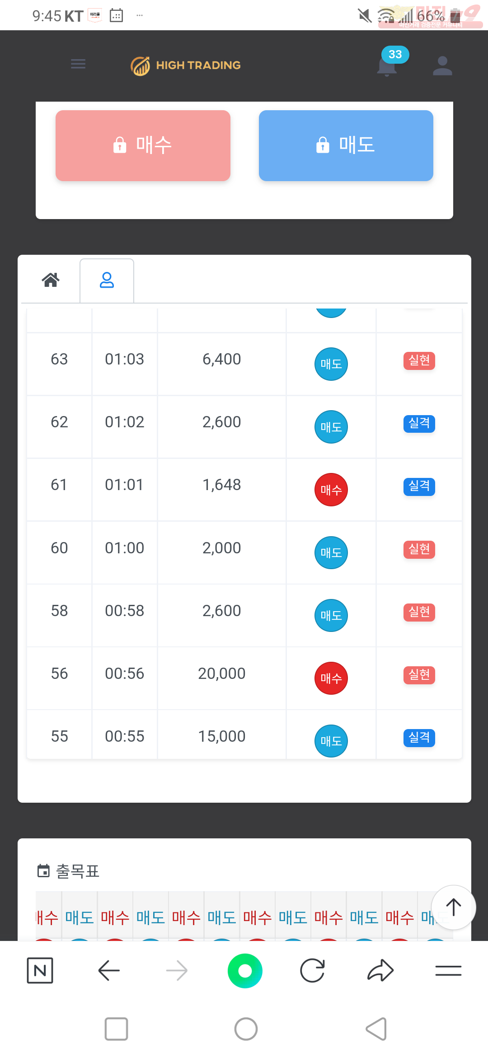Switch to the user history tab
Screen dimensions: 488x1057
107,280
